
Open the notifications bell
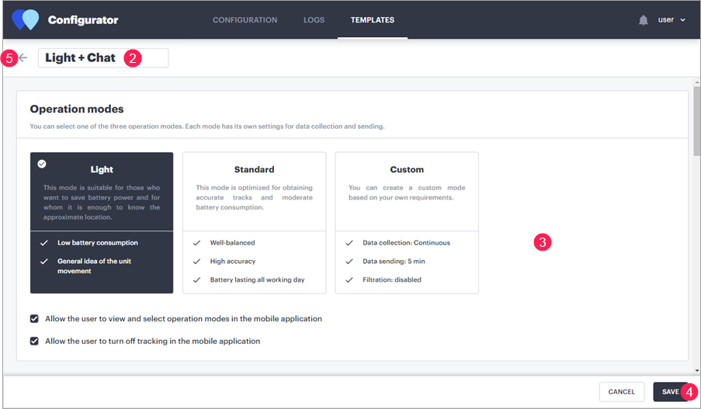pos(644,20)
